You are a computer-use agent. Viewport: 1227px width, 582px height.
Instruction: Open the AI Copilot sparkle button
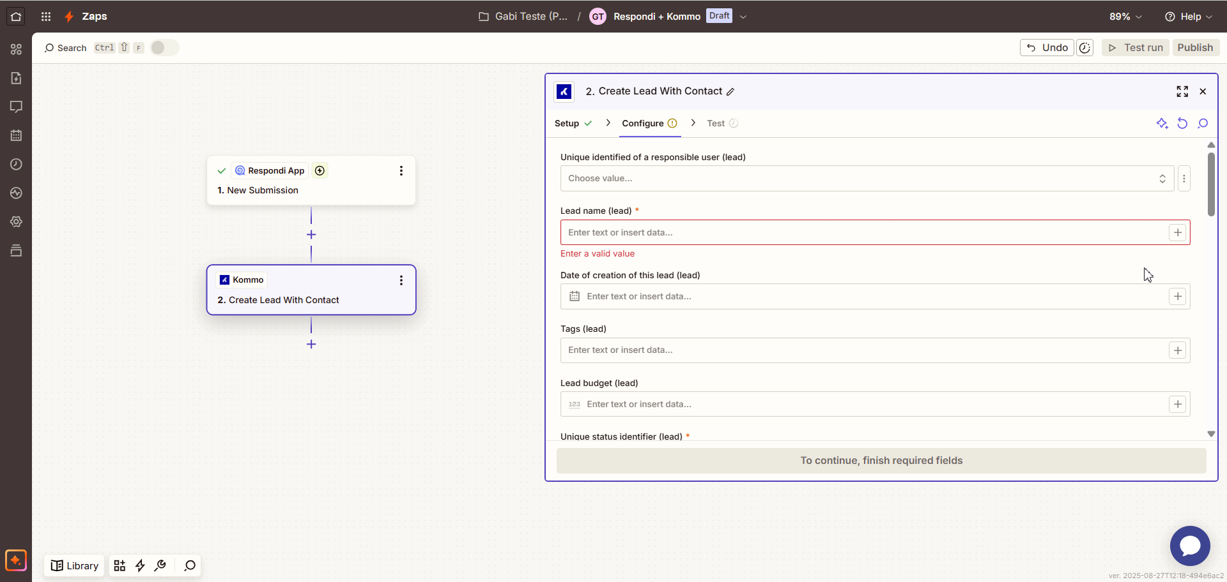coord(16,560)
